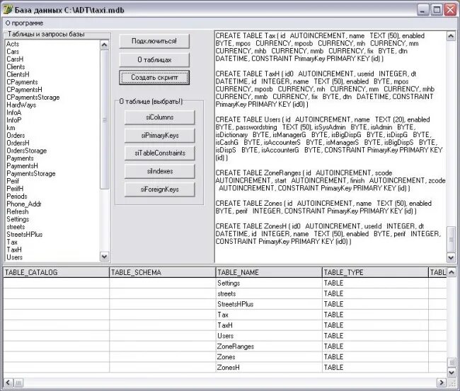The height and width of the screenshot is (391, 460).
Task: Select Cars in the table list
Action: pyautogui.click(x=13, y=52)
